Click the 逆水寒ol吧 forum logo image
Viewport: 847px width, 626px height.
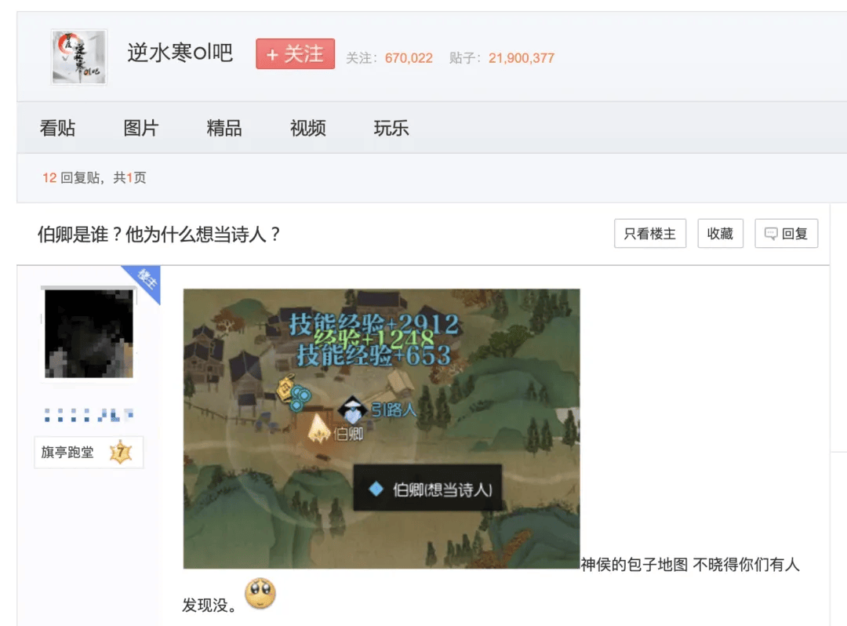pos(79,57)
